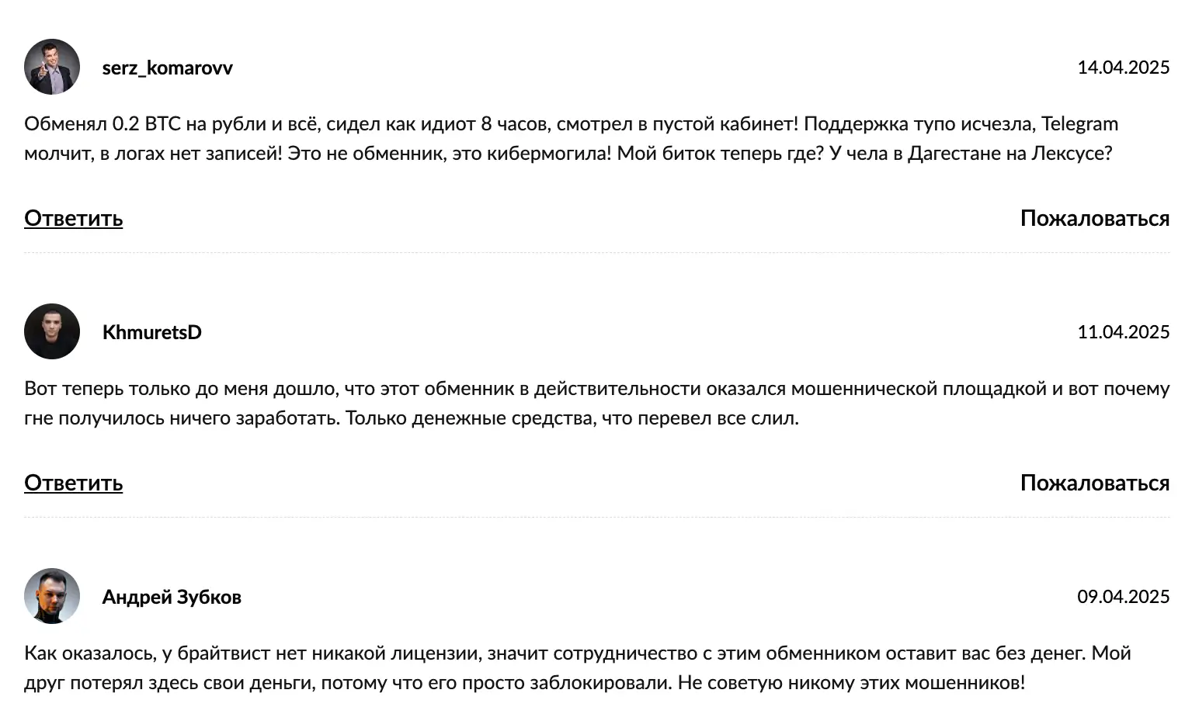1185x714 pixels.
Task: Reply to serz_komarovv's comment
Action: (x=73, y=218)
